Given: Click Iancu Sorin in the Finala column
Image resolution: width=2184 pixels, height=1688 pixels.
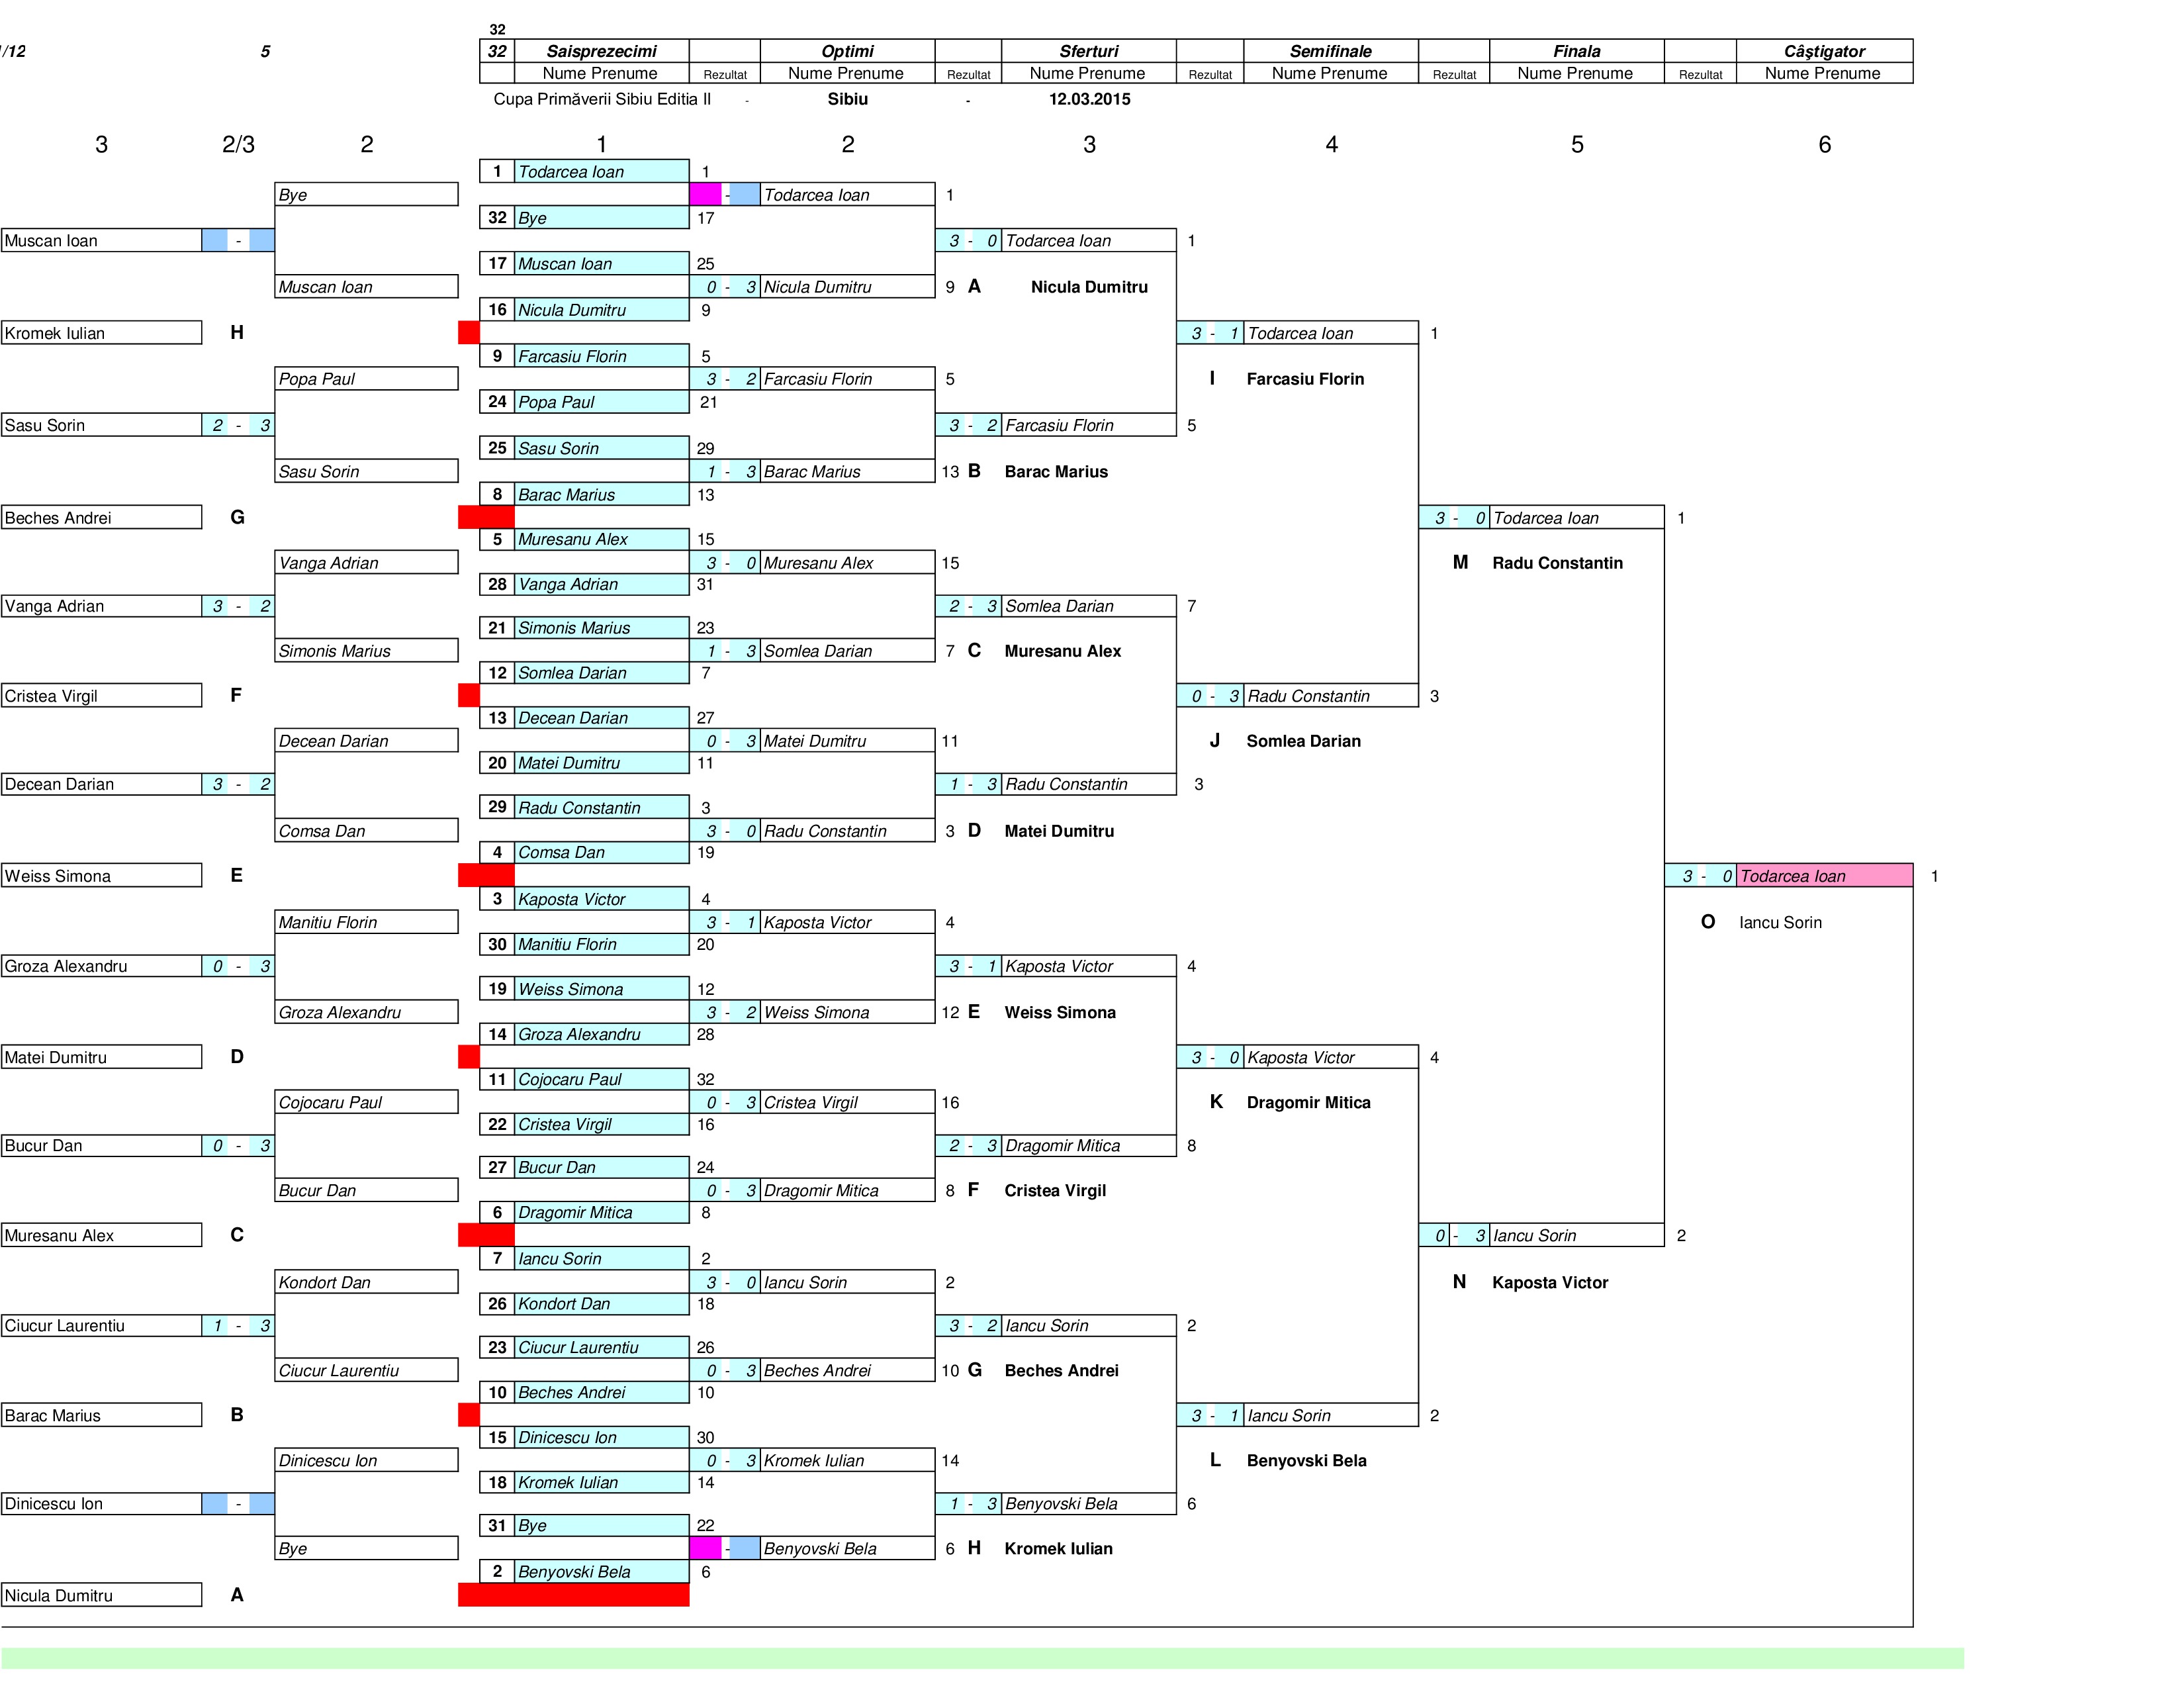Looking at the screenshot, I should click(x=1576, y=1235).
